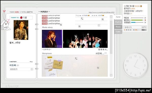Screen dimensions: 152x93
Task: Skip to next track in music player
Action: pyautogui.click(x=131, y=30)
